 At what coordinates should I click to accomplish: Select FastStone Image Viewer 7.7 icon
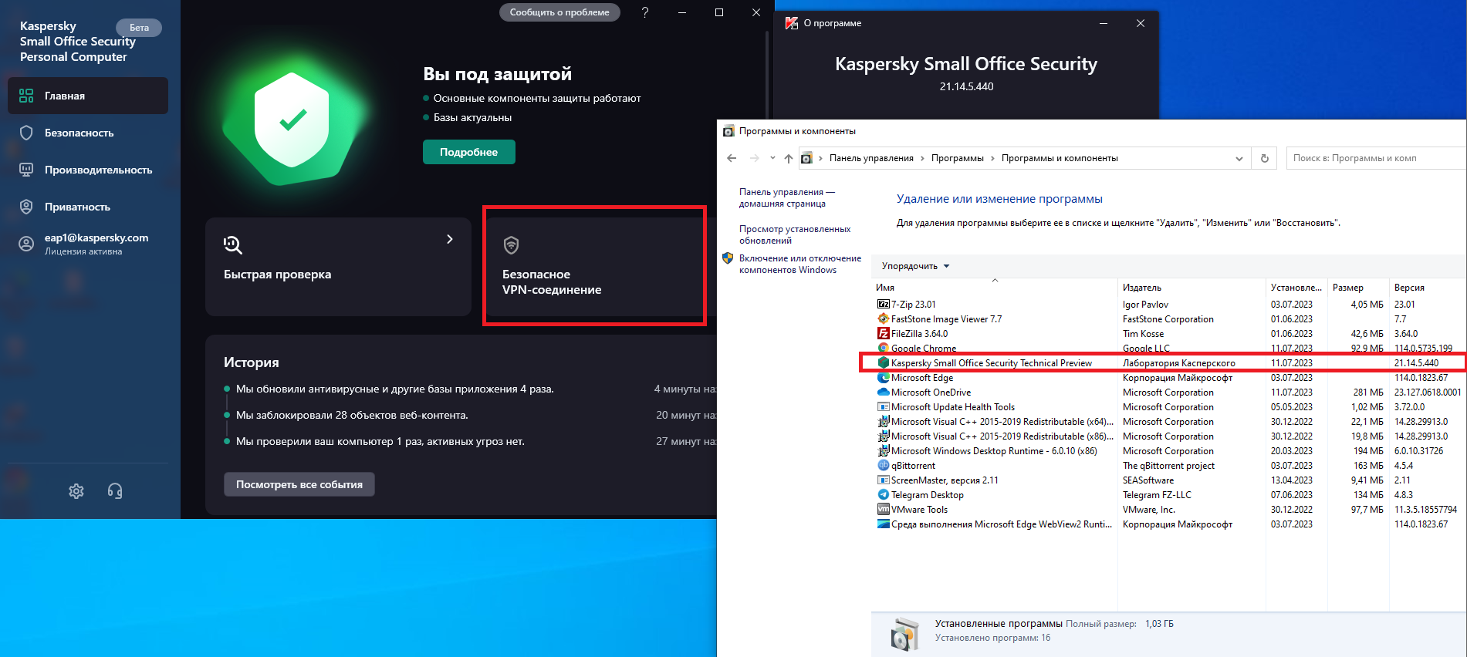point(884,318)
